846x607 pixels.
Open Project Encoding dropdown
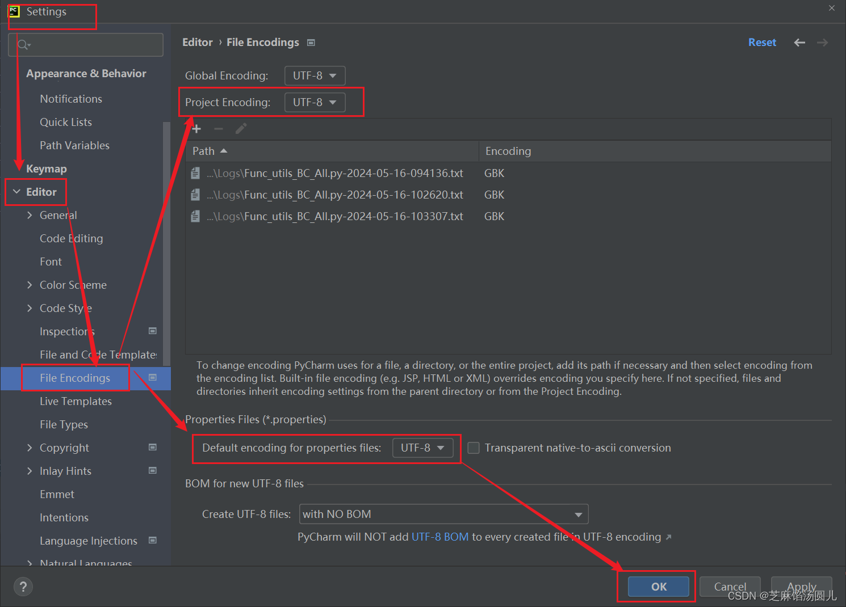[x=315, y=102]
